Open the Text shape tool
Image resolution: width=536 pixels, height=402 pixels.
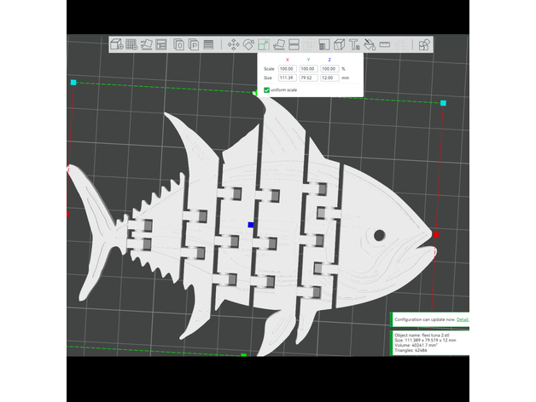pos(354,44)
